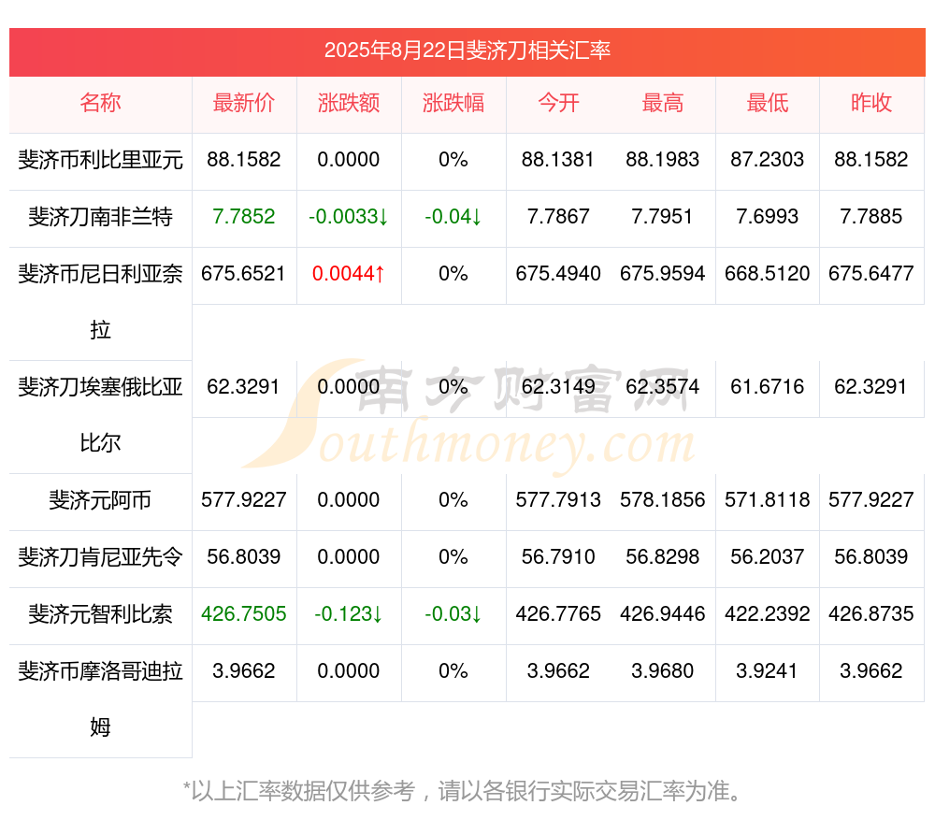Click the title 2025年8月22日斐济刀相关汇率

click(x=467, y=50)
